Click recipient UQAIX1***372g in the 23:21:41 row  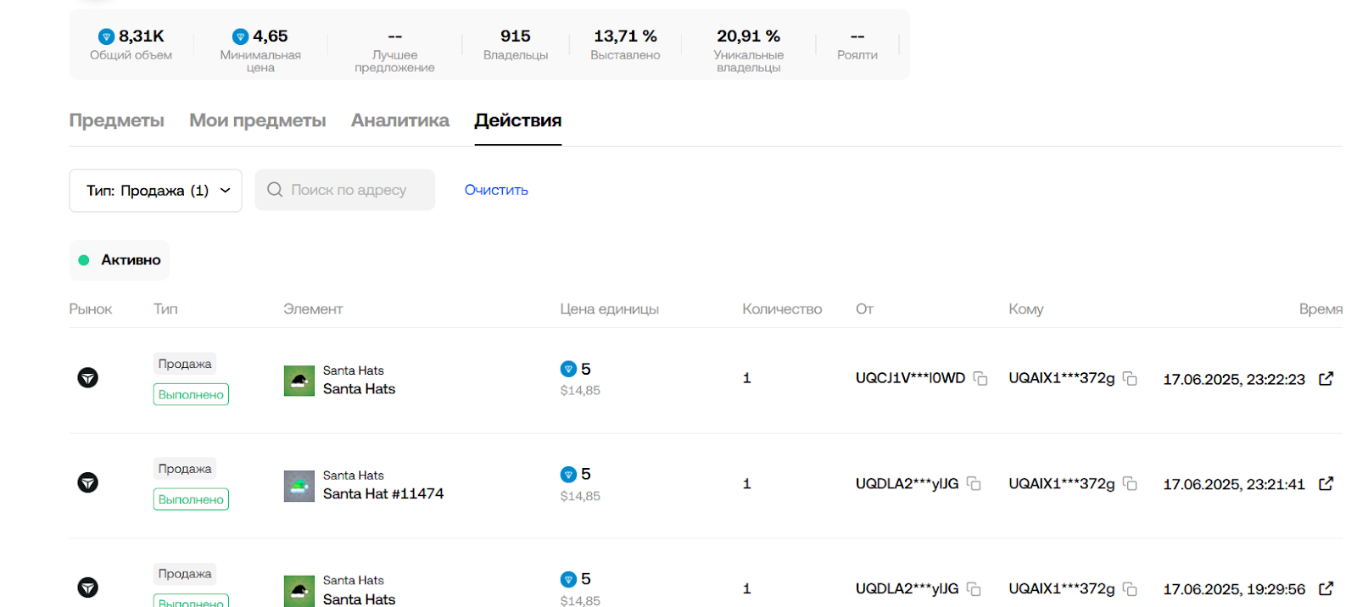(x=1062, y=483)
